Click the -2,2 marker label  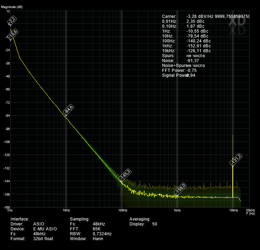[x=12, y=20]
